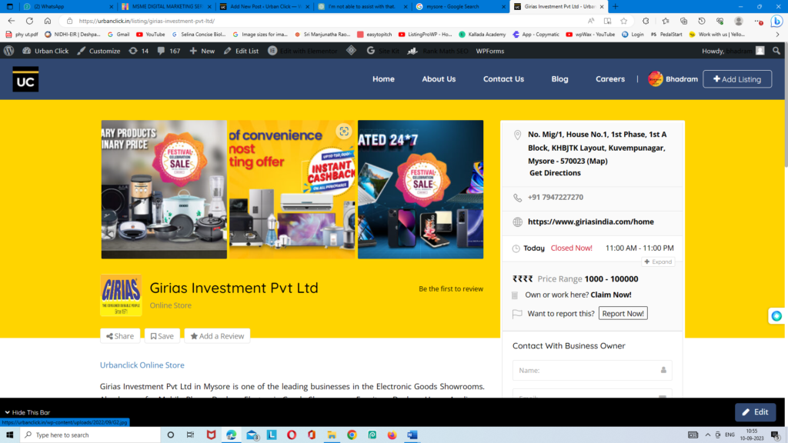Open the kitchen appliances festival sale image
This screenshot has width=788, height=443.
[164, 189]
